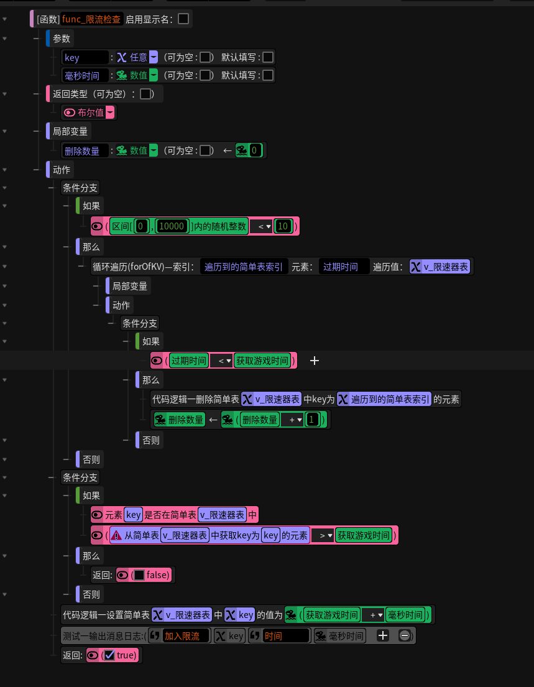The width and height of the screenshot is (534, 687).
Task: Click the plus icon next to 过期时间 condition
Action: tap(314, 361)
